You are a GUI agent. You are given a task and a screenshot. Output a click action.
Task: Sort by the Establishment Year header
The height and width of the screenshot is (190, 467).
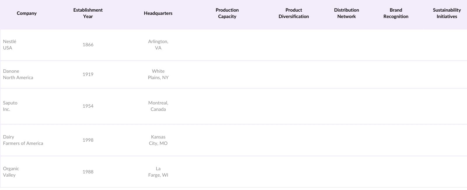coord(88,13)
